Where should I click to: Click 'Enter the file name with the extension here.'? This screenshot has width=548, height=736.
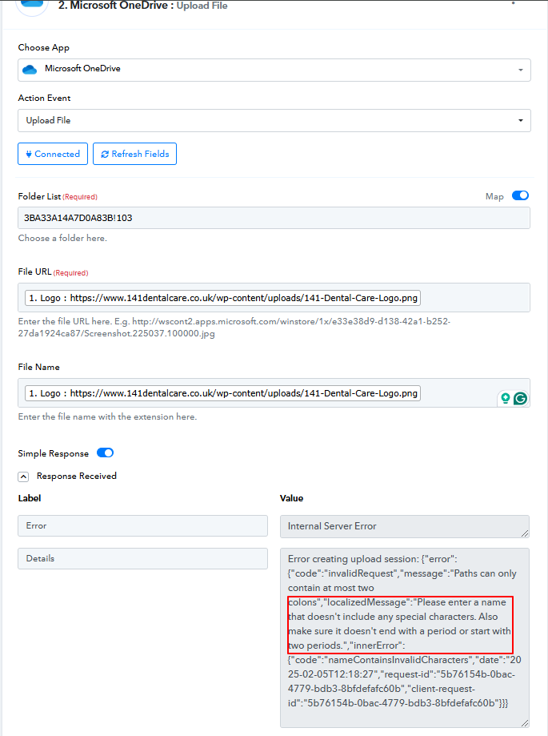click(x=107, y=416)
